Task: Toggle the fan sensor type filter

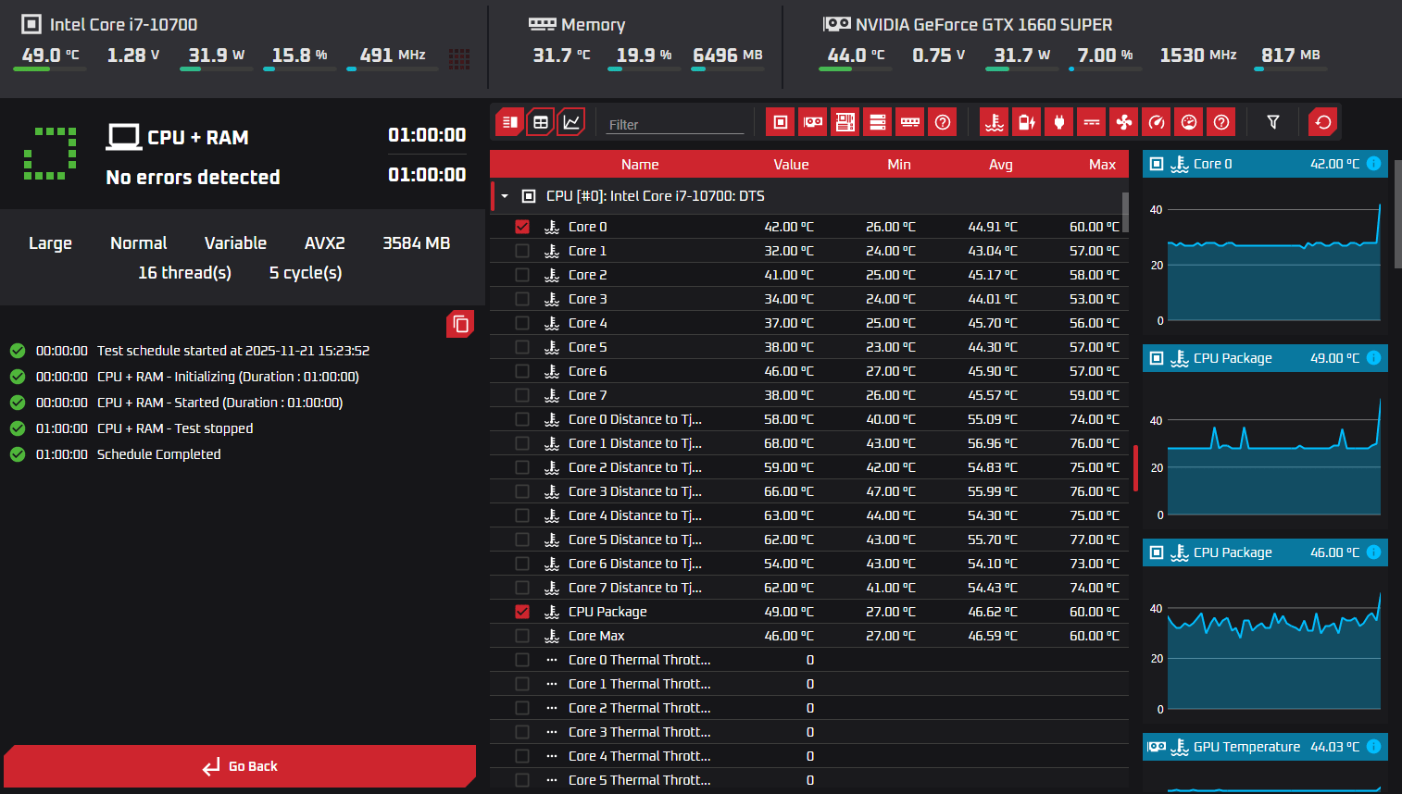Action: 1124,122
